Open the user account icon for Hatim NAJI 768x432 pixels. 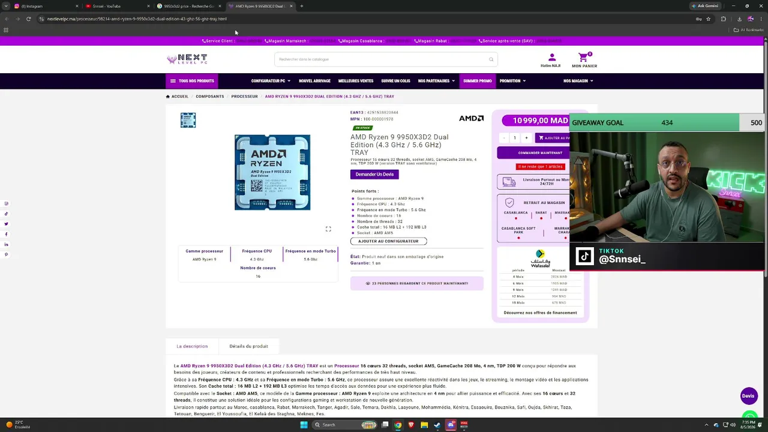click(552, 58)
